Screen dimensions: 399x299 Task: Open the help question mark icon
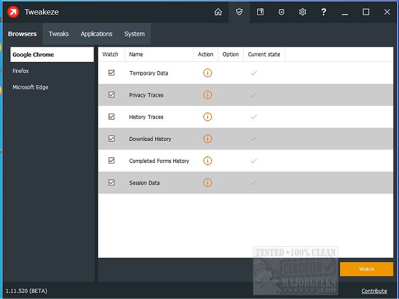[323, 12]
